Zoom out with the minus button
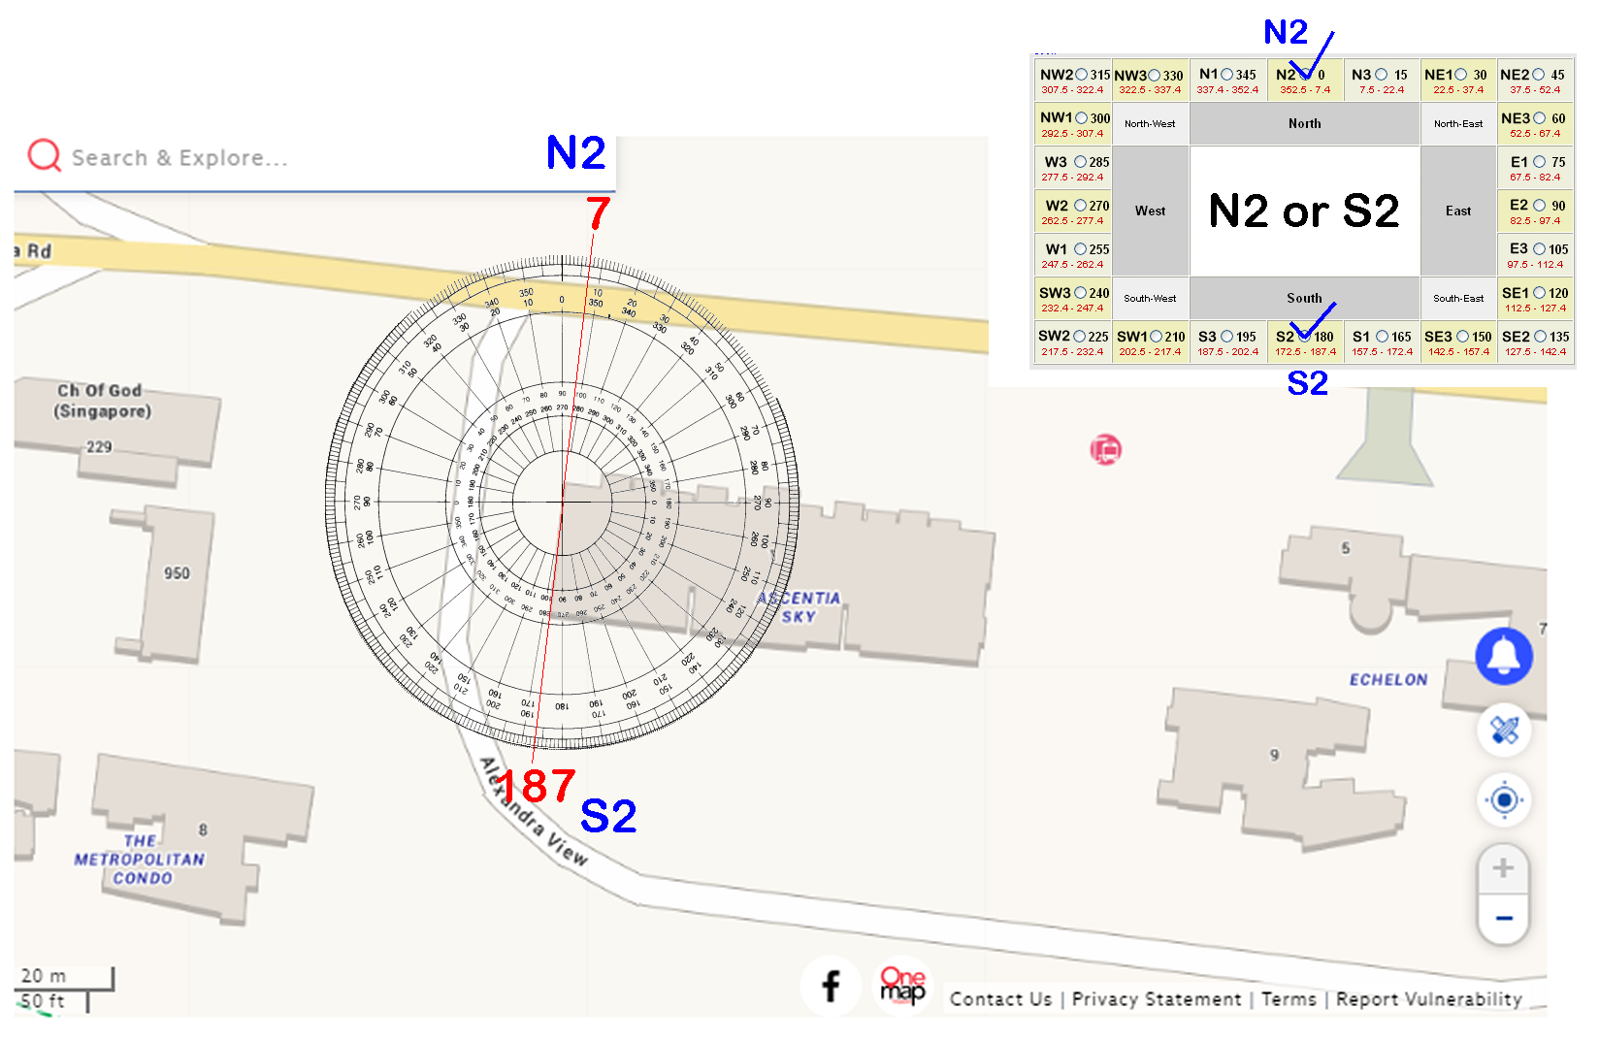Screen dimensions: 1599x1040 tap(1503, 918)
